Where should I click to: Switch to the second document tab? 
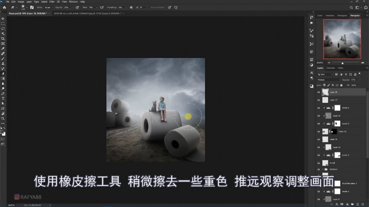[87, 14]
